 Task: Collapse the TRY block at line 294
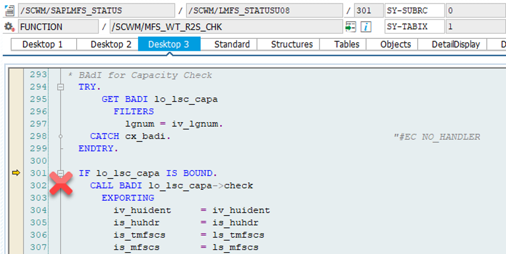tap(60, 87)
